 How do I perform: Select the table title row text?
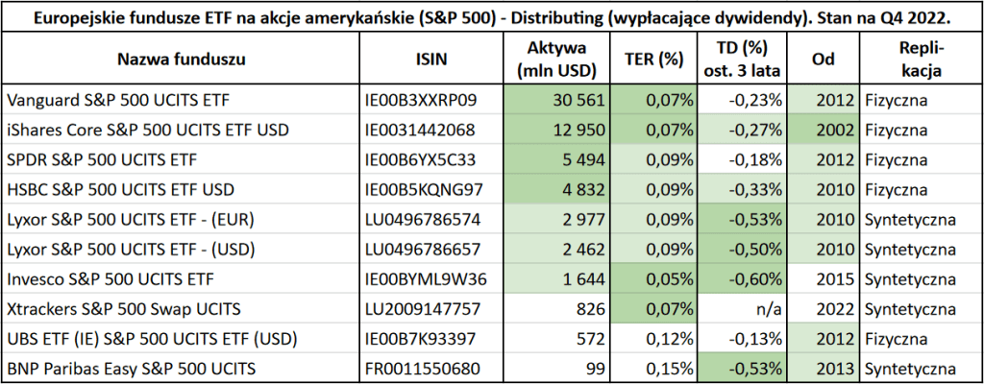pyautogui.click(x=492, y=17)
